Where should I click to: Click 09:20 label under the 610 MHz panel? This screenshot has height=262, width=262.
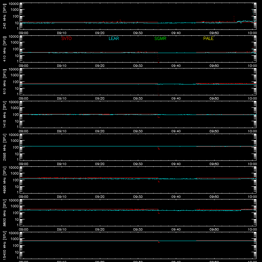[x=100, y=99]
